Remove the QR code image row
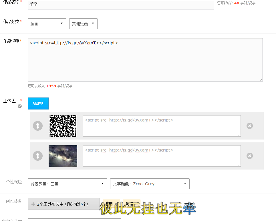The image size is (276, 221). 250,126
